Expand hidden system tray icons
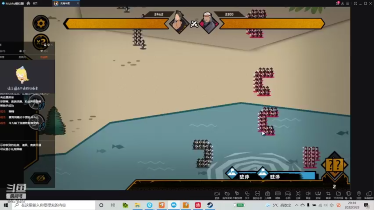This screenshot has height=210, width=374. (296, 205)
